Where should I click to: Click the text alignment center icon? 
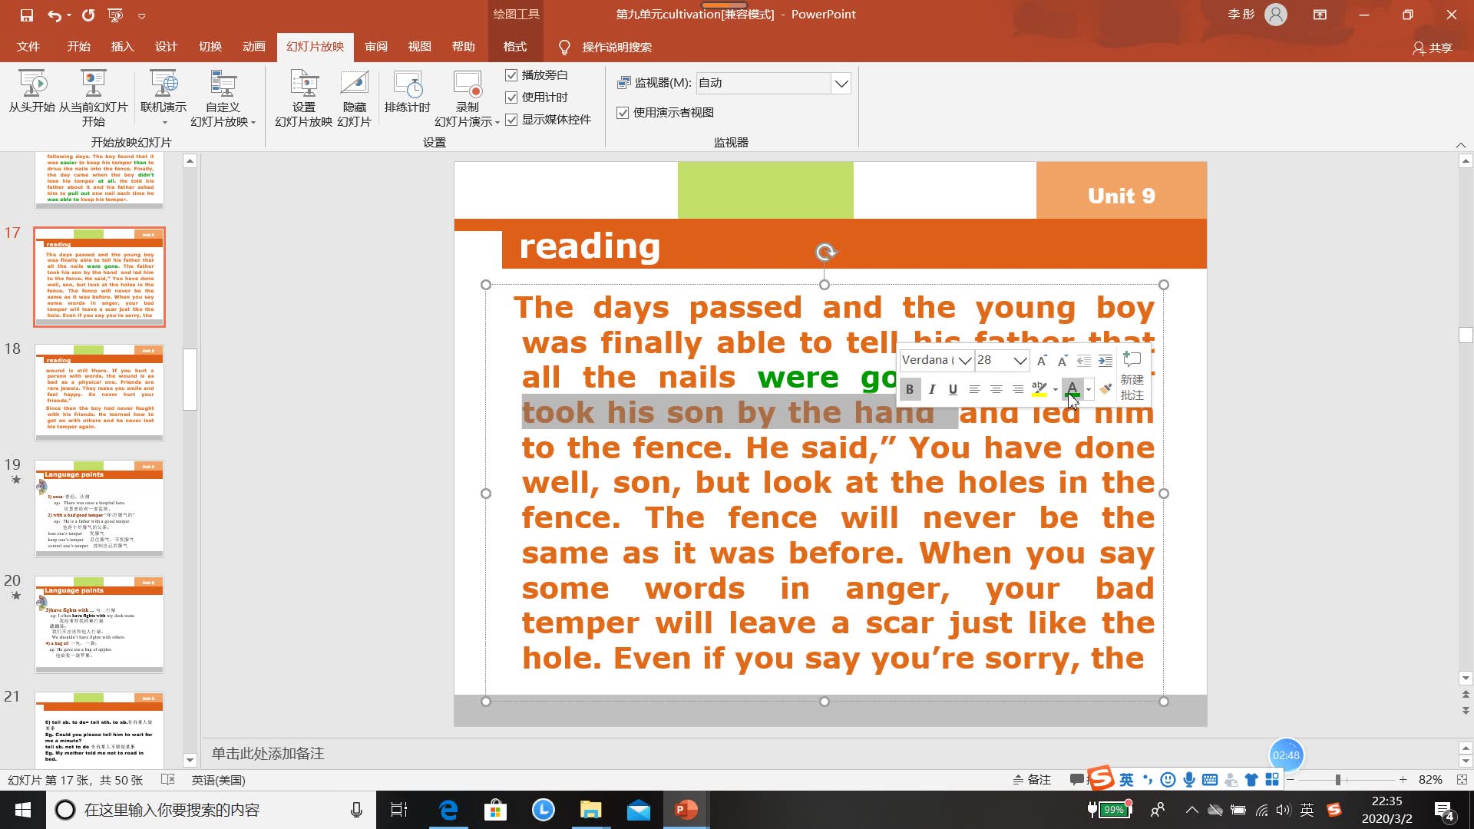tap(995, 388)
